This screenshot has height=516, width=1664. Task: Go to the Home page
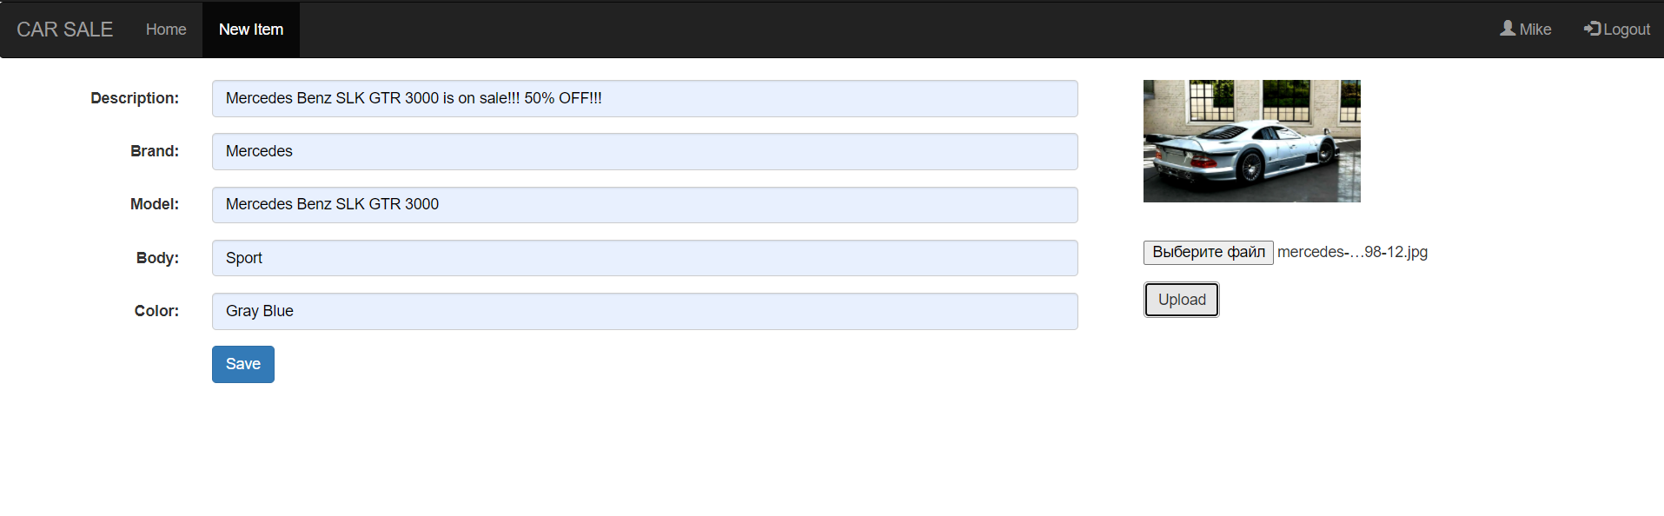166,30
